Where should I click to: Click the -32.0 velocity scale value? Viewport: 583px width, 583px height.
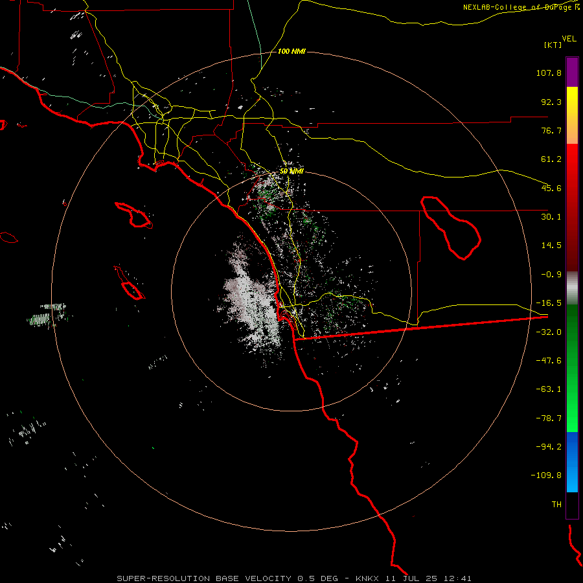point(549,332)
